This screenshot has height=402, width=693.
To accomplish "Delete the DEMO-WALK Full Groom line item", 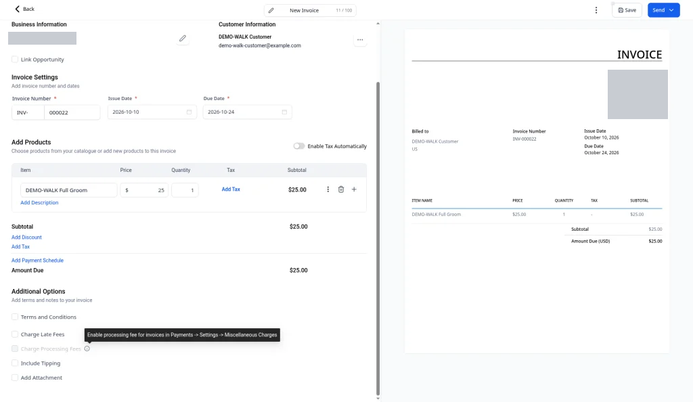I will pos(341,189).
